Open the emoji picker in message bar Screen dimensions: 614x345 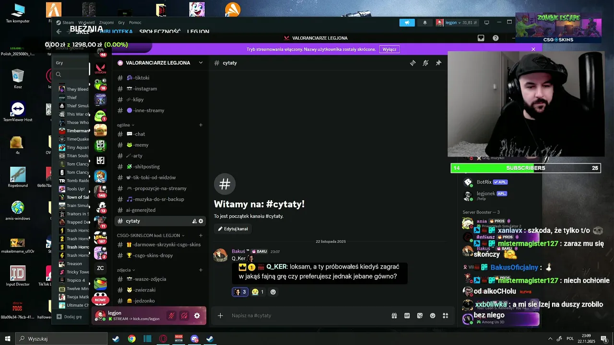point(433,316)
